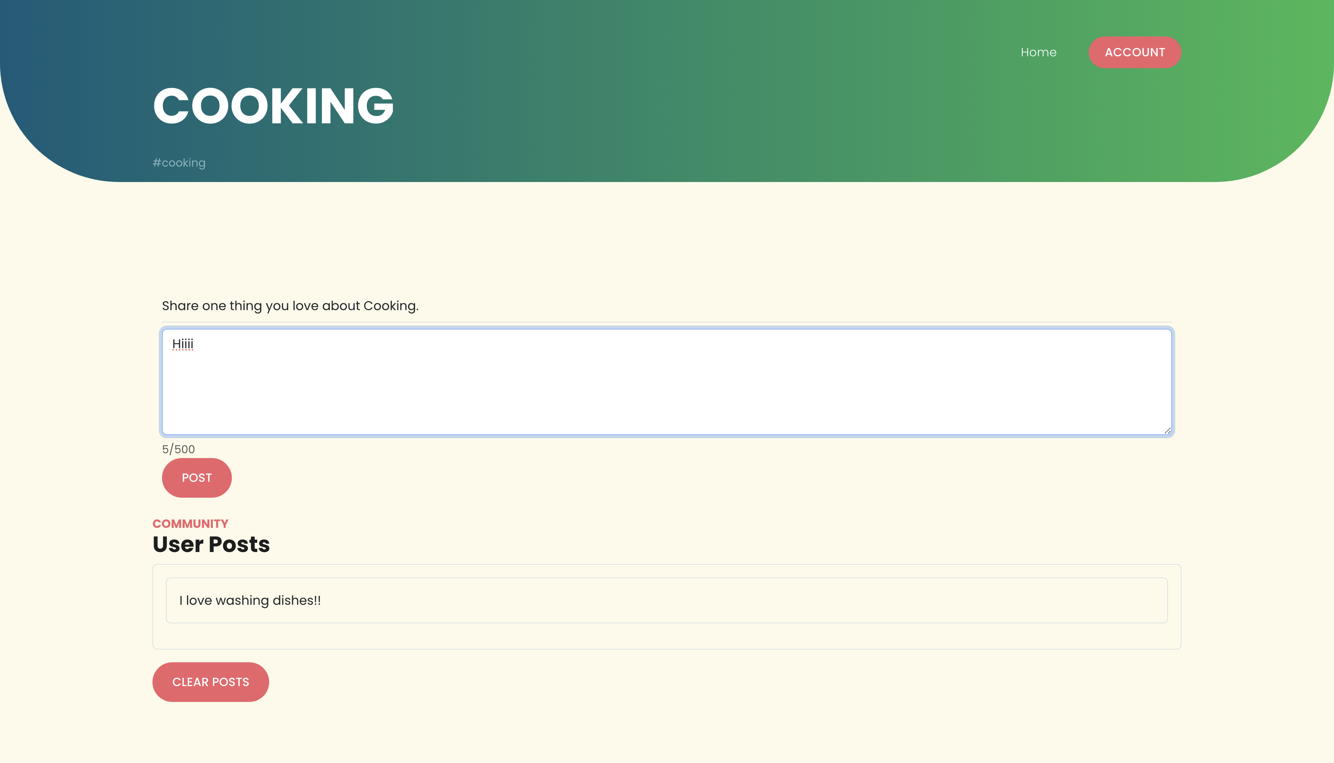Click the User Posts heading
The width and height of the screenshot is (1334, 763).
(211, 544)
